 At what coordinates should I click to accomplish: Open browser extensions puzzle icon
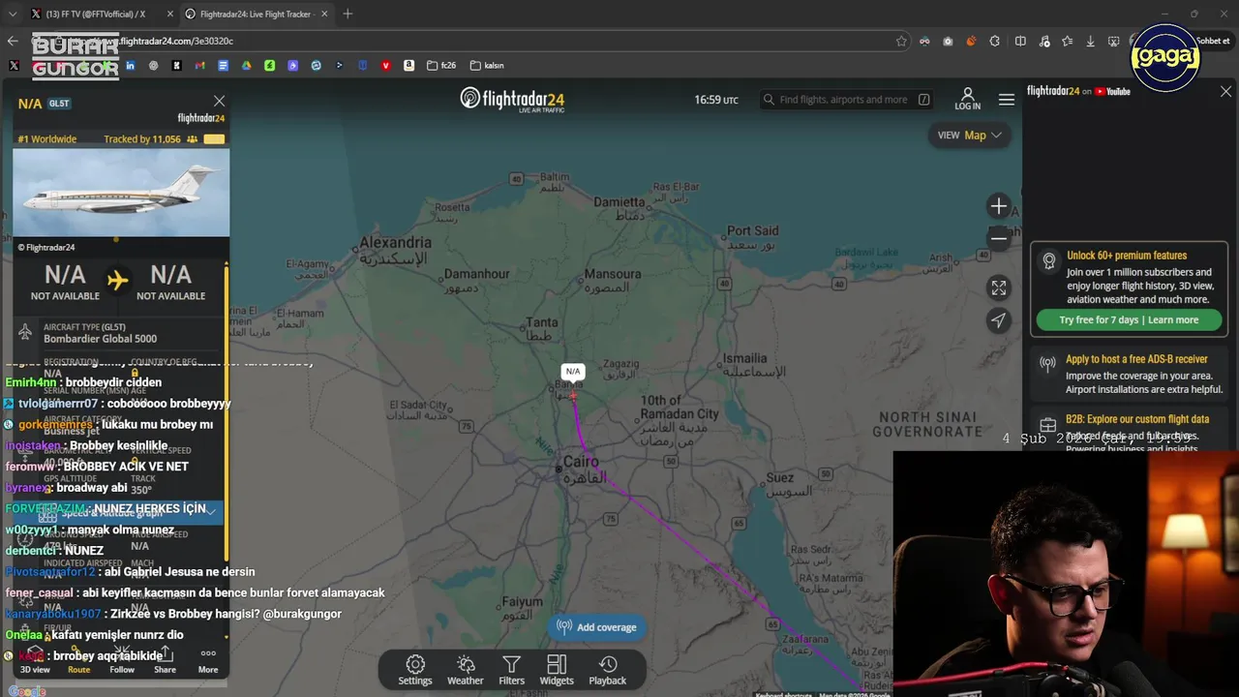tap(994, 41)
